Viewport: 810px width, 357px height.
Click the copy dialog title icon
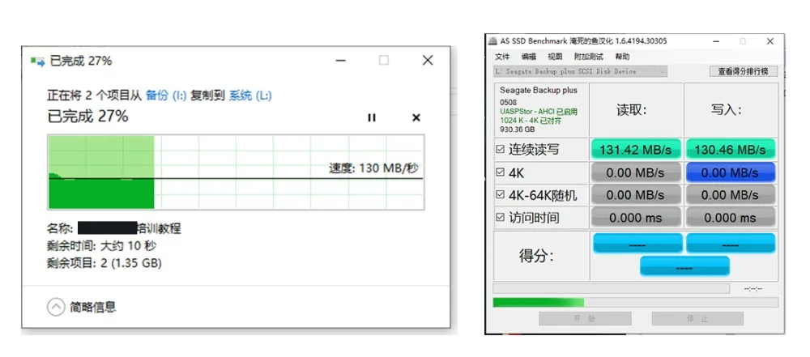[x=36, y=61]
